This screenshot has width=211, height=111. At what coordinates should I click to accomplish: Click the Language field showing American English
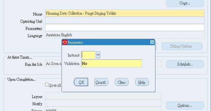[125, 35]
